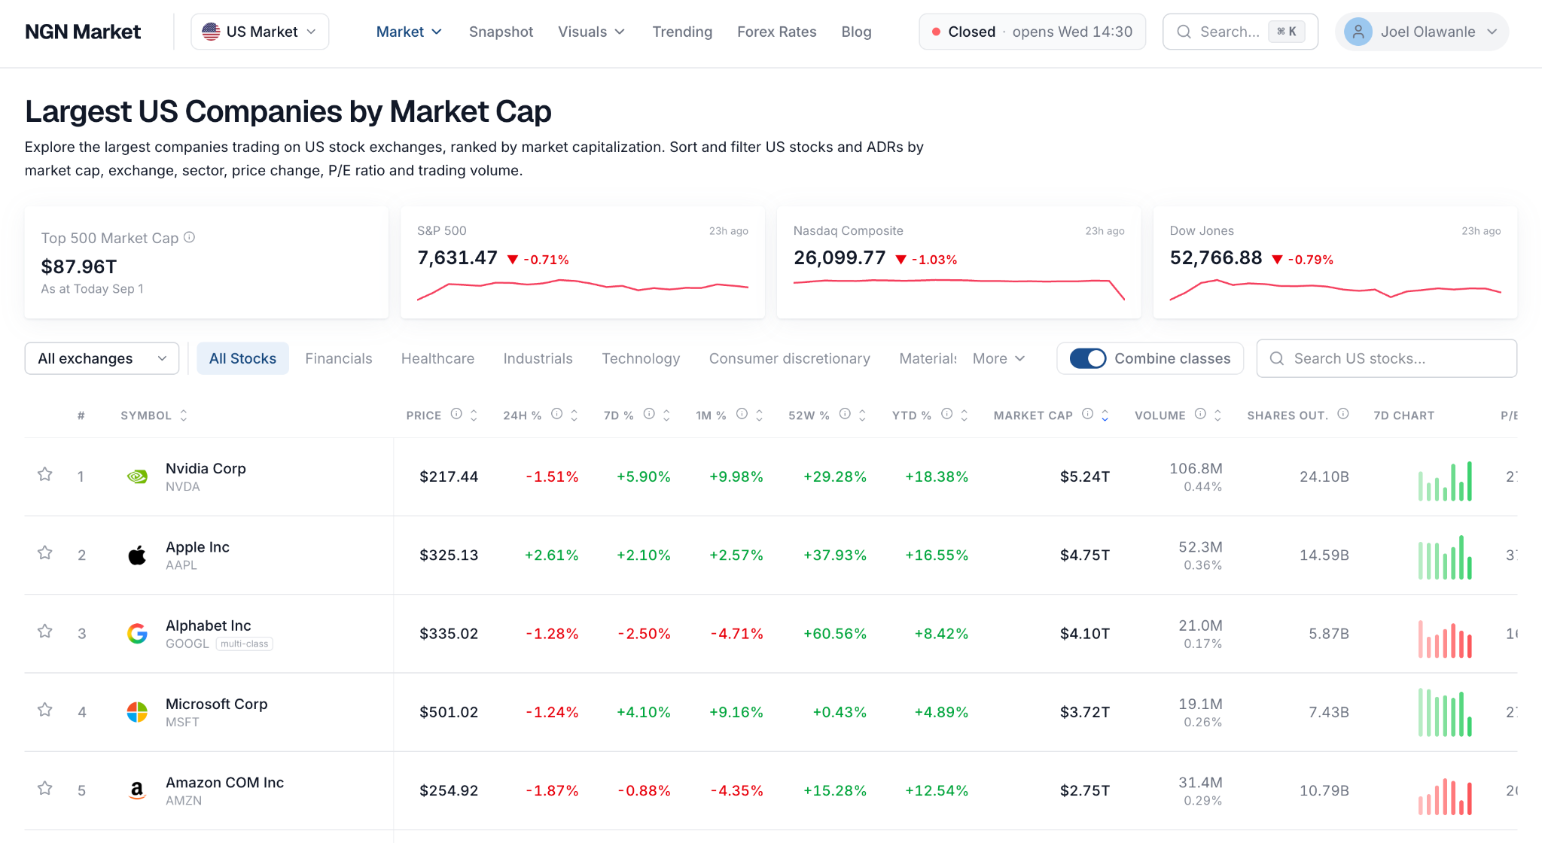Click the Microsoft logo icon
Image resolution: width=1542 pixels, height=843 pixels.
point(137,712)
